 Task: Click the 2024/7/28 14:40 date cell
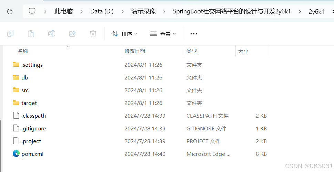(x=145, y=154)
